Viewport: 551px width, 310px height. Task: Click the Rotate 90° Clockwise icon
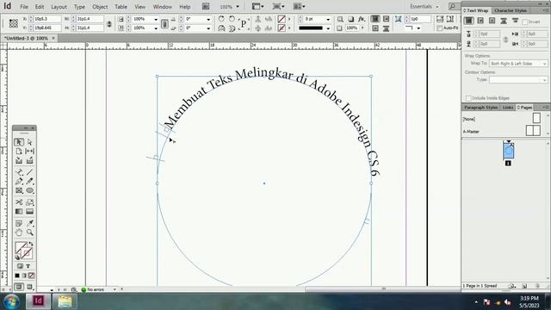[221, 19]
